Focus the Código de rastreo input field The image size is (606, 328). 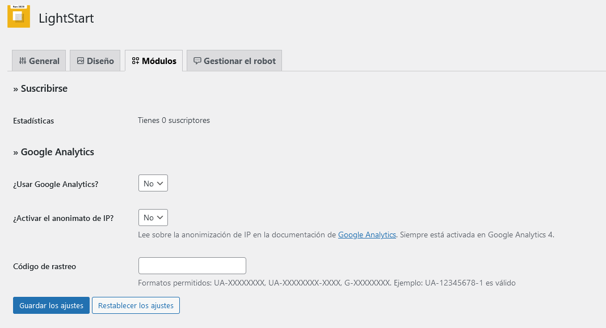tap(192, 266)
